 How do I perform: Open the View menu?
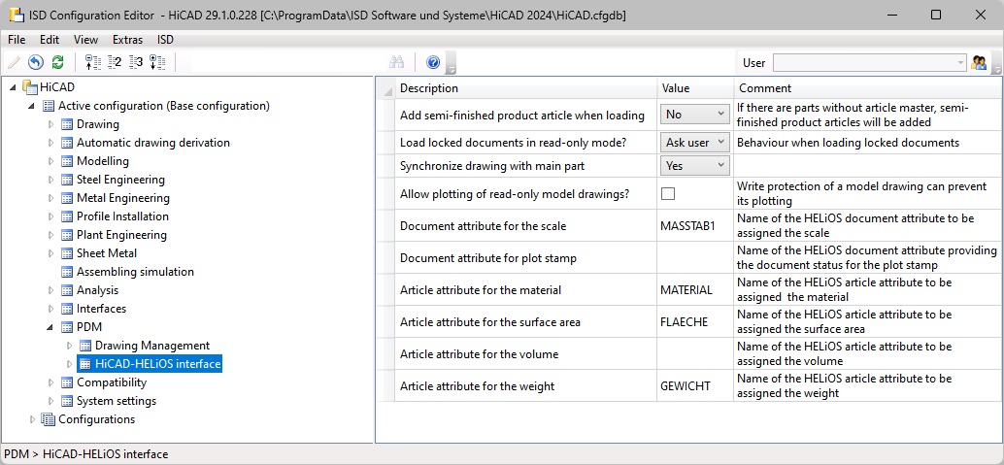click(x=85, y=39)
